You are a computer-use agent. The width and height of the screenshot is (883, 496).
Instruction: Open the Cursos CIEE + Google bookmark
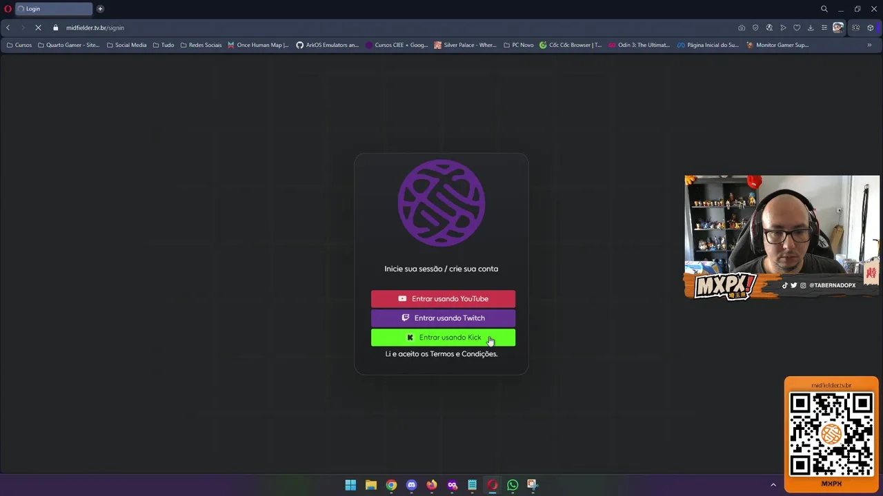[x=397, y=45]
